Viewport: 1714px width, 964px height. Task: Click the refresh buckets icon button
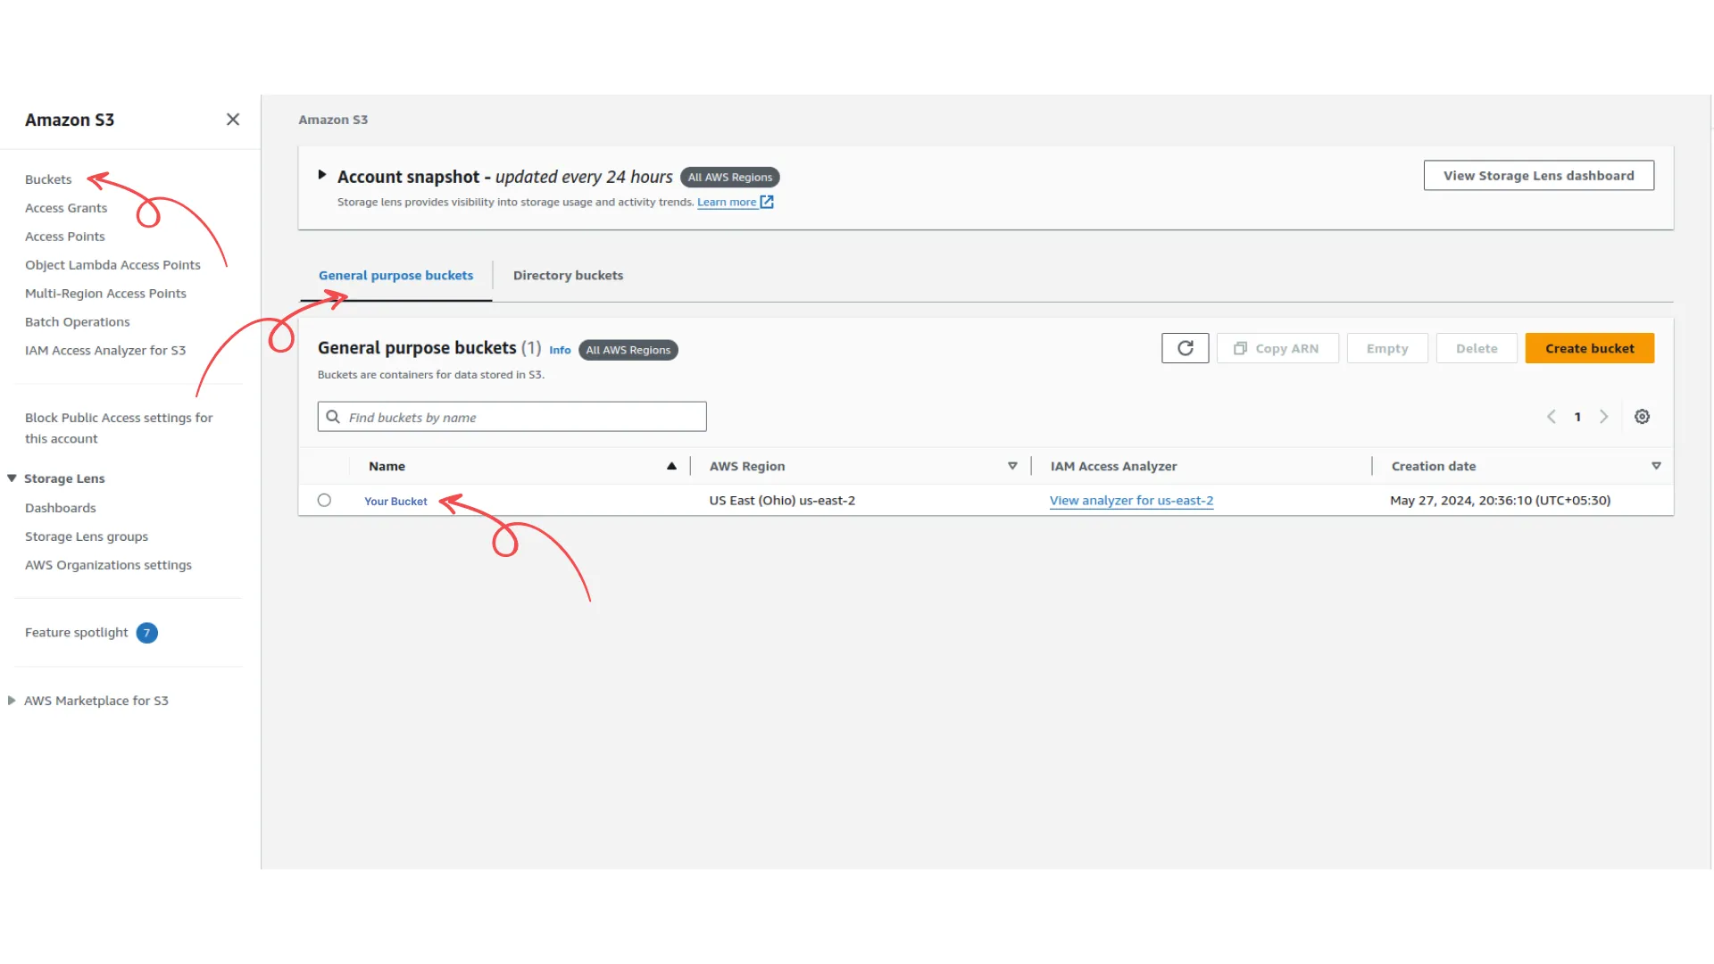click(1185, 348)
